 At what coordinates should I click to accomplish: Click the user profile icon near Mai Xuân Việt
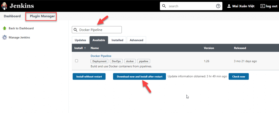tap(229, 6)
